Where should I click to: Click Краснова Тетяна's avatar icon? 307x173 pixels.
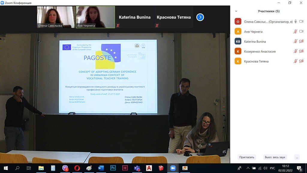pyautogui.click(x=238, y=61)
